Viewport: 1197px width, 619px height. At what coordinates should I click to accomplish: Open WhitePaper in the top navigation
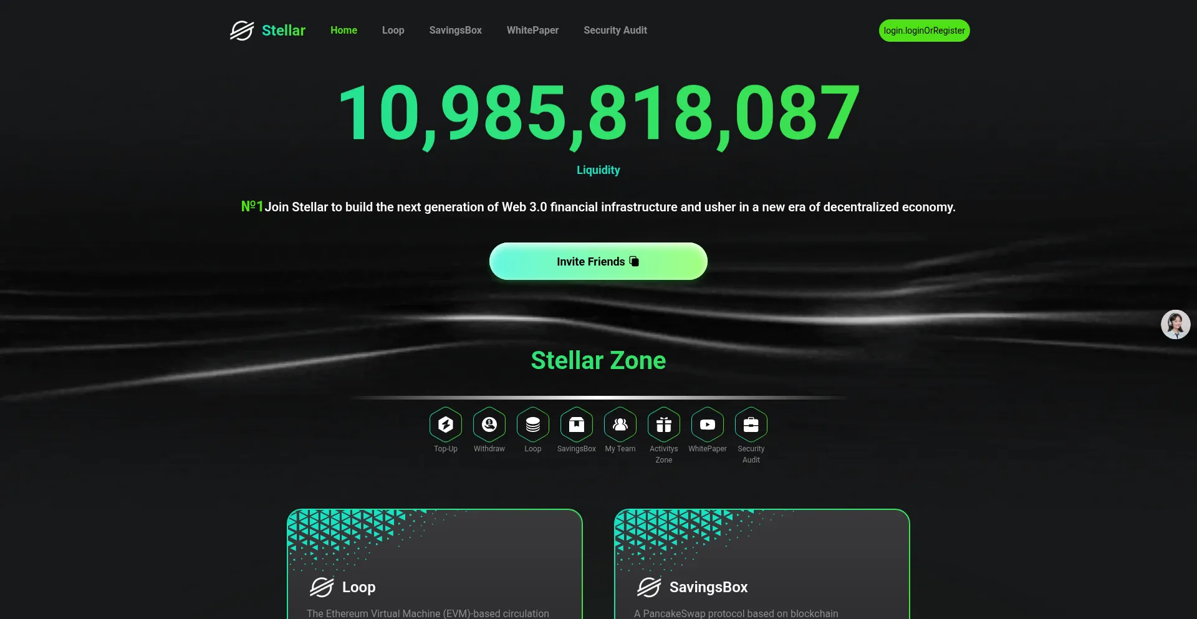pos(532,31)
